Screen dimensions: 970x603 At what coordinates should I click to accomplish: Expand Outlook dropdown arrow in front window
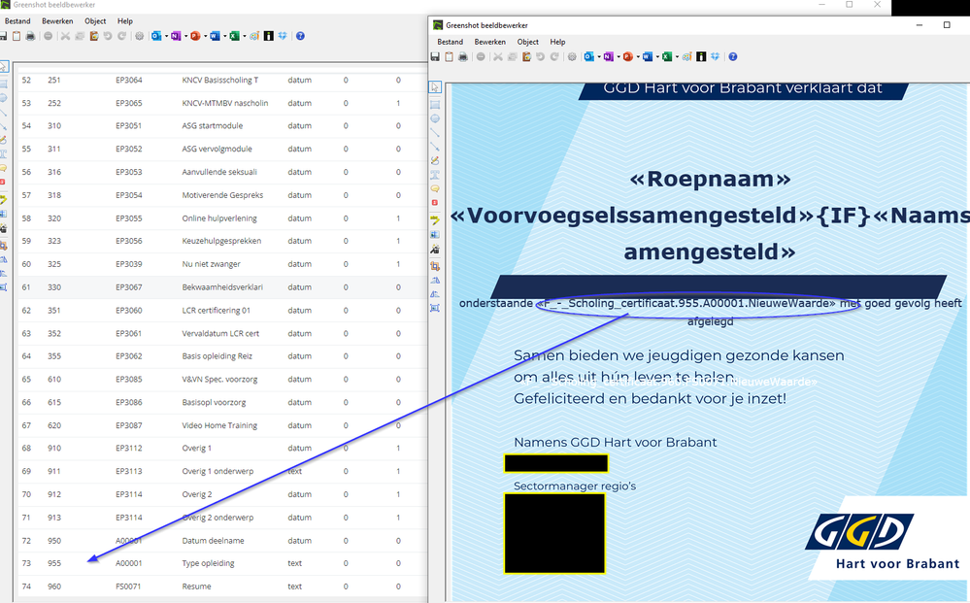point(599,57)
